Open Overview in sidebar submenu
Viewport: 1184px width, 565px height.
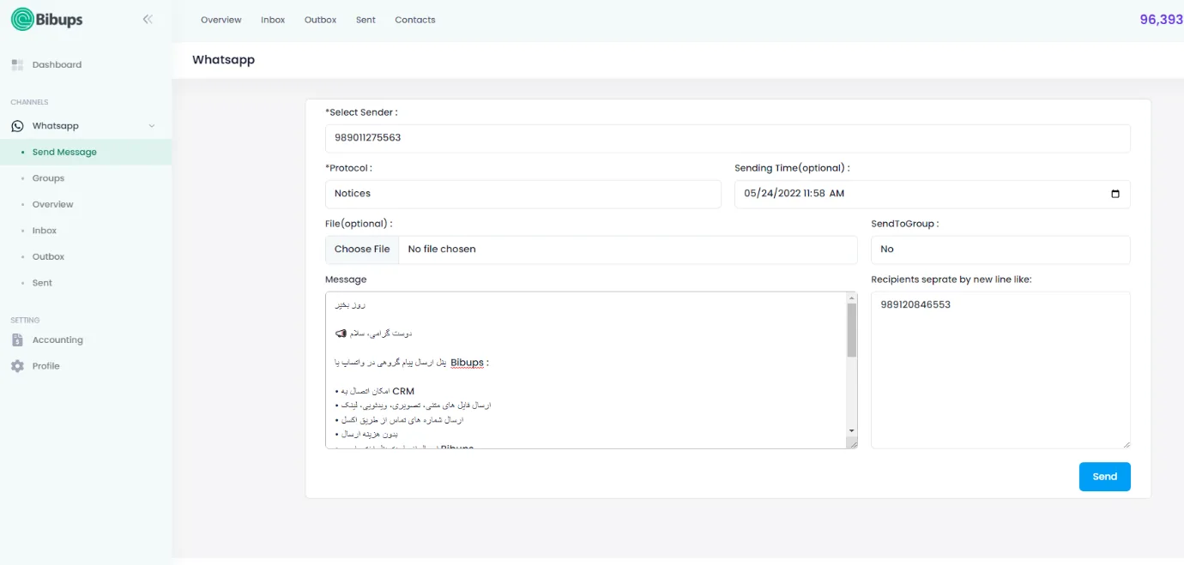point(53,204)
